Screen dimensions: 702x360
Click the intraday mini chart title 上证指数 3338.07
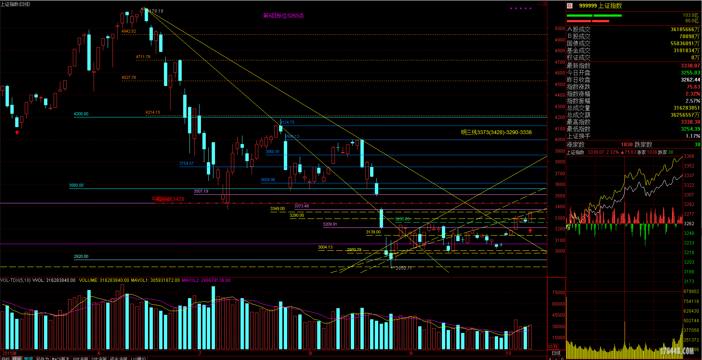pos(585,152)
